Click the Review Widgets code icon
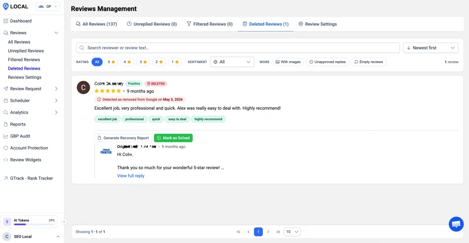Viewport: 469px width, 243px height. click(x=5, y=160)
